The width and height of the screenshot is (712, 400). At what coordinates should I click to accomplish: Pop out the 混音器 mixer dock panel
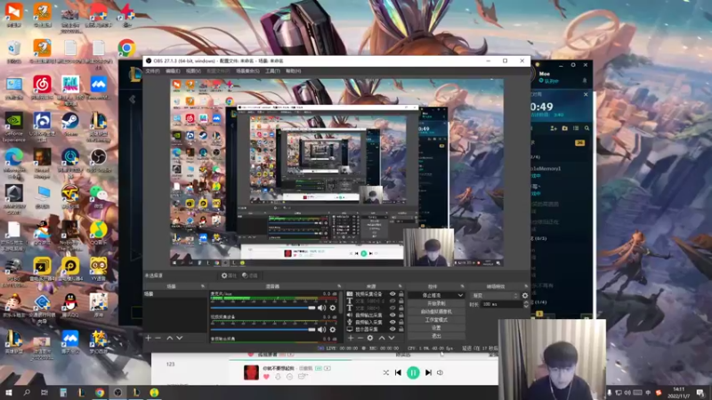pos(339,286)
